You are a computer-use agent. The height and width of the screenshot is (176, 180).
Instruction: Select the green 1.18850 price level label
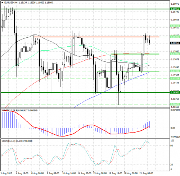tap(175, 9)
